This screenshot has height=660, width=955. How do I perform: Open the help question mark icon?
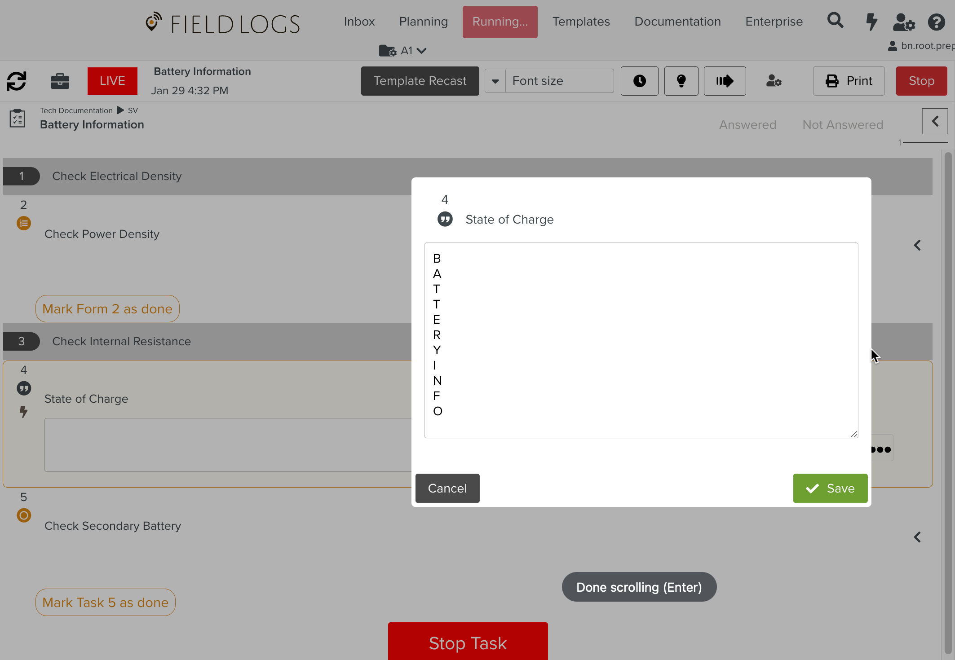click(936, 22)
